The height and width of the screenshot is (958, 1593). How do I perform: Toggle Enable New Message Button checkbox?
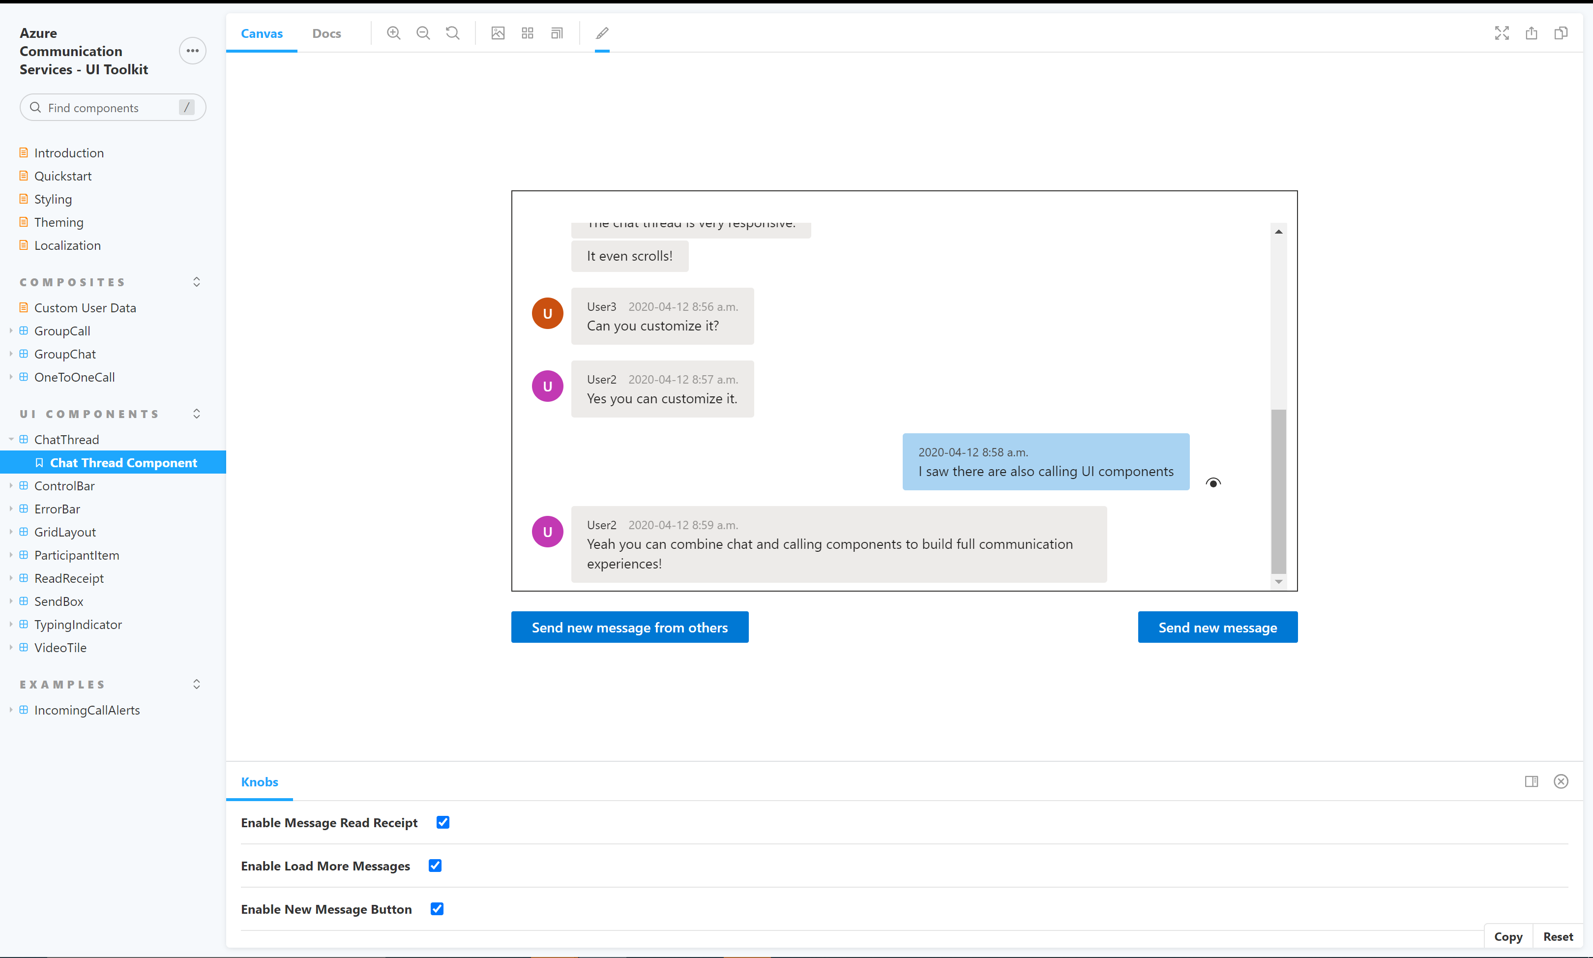tap(437, 908)
